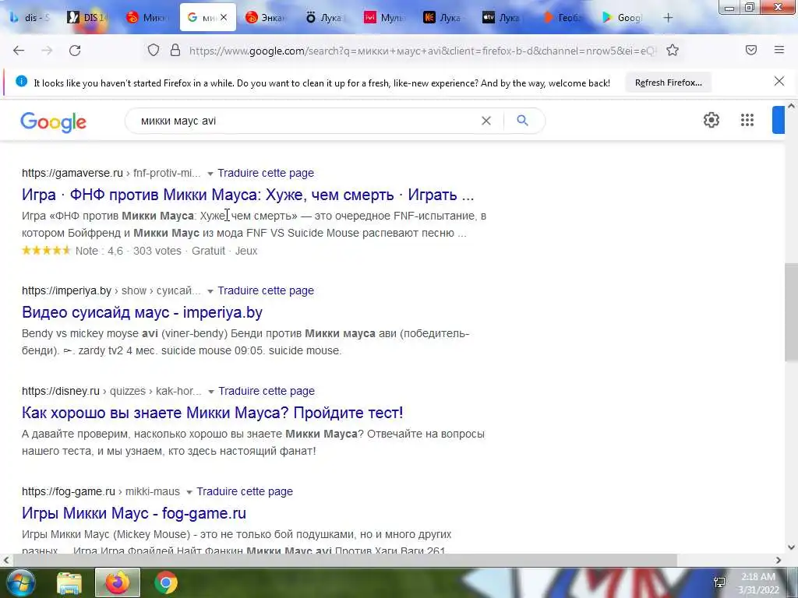798x598 pixels.
Task: Click the Google search input field
Action: tap(305, 121)
